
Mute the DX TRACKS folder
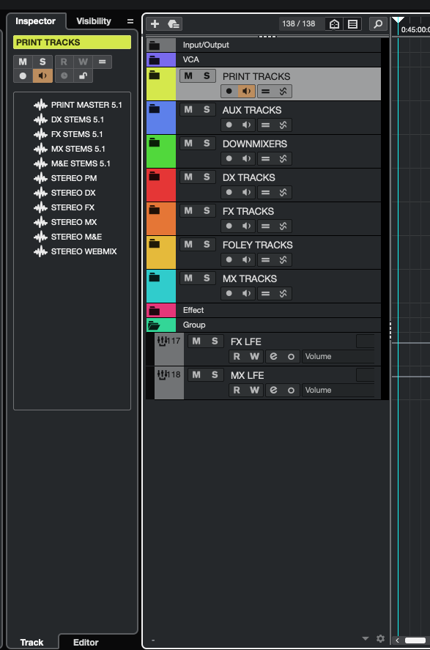coord(188,177)
